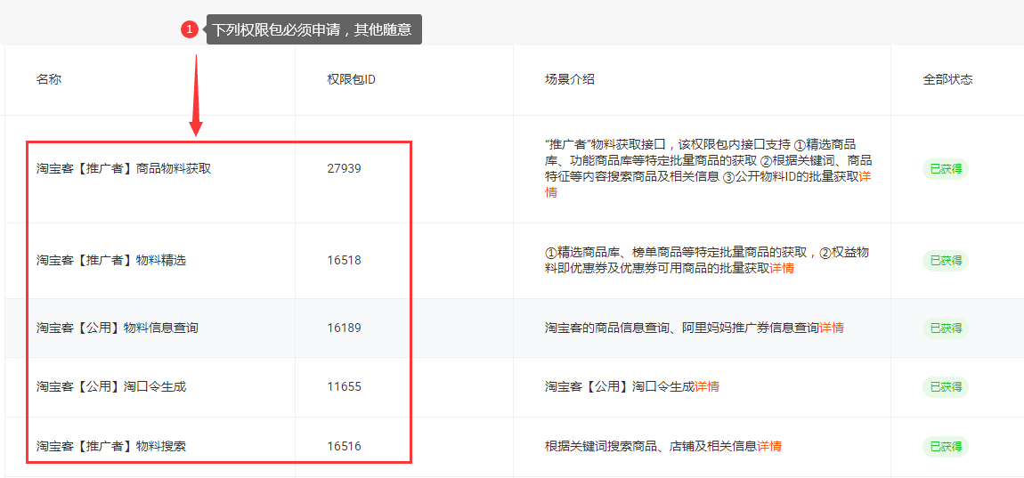
Task: Click the 场景介绍 column header
Action: coord(570,80)
